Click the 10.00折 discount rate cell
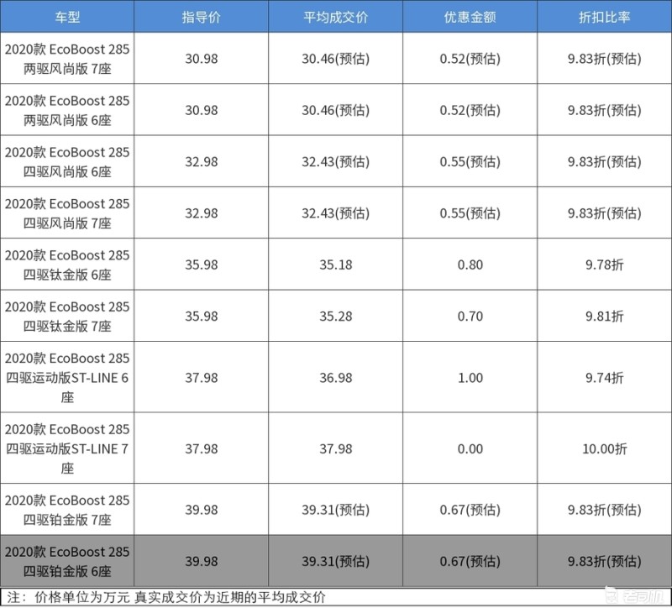672x608 pixels. (605, 448)
